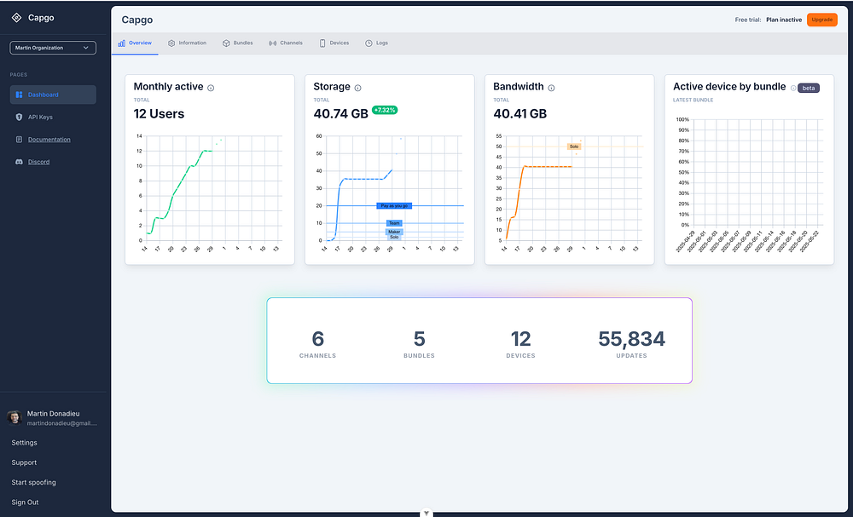Image resolution: width=853 pixels, height=517 pixels.
Task: Click the Channels broadcast icon
Action: tap(273, 43)
